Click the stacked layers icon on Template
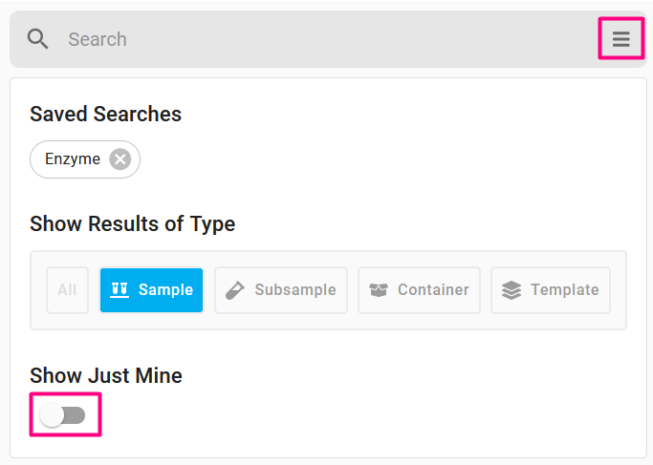653x465 pixels. pyautogui.click(x=512, y=290)
